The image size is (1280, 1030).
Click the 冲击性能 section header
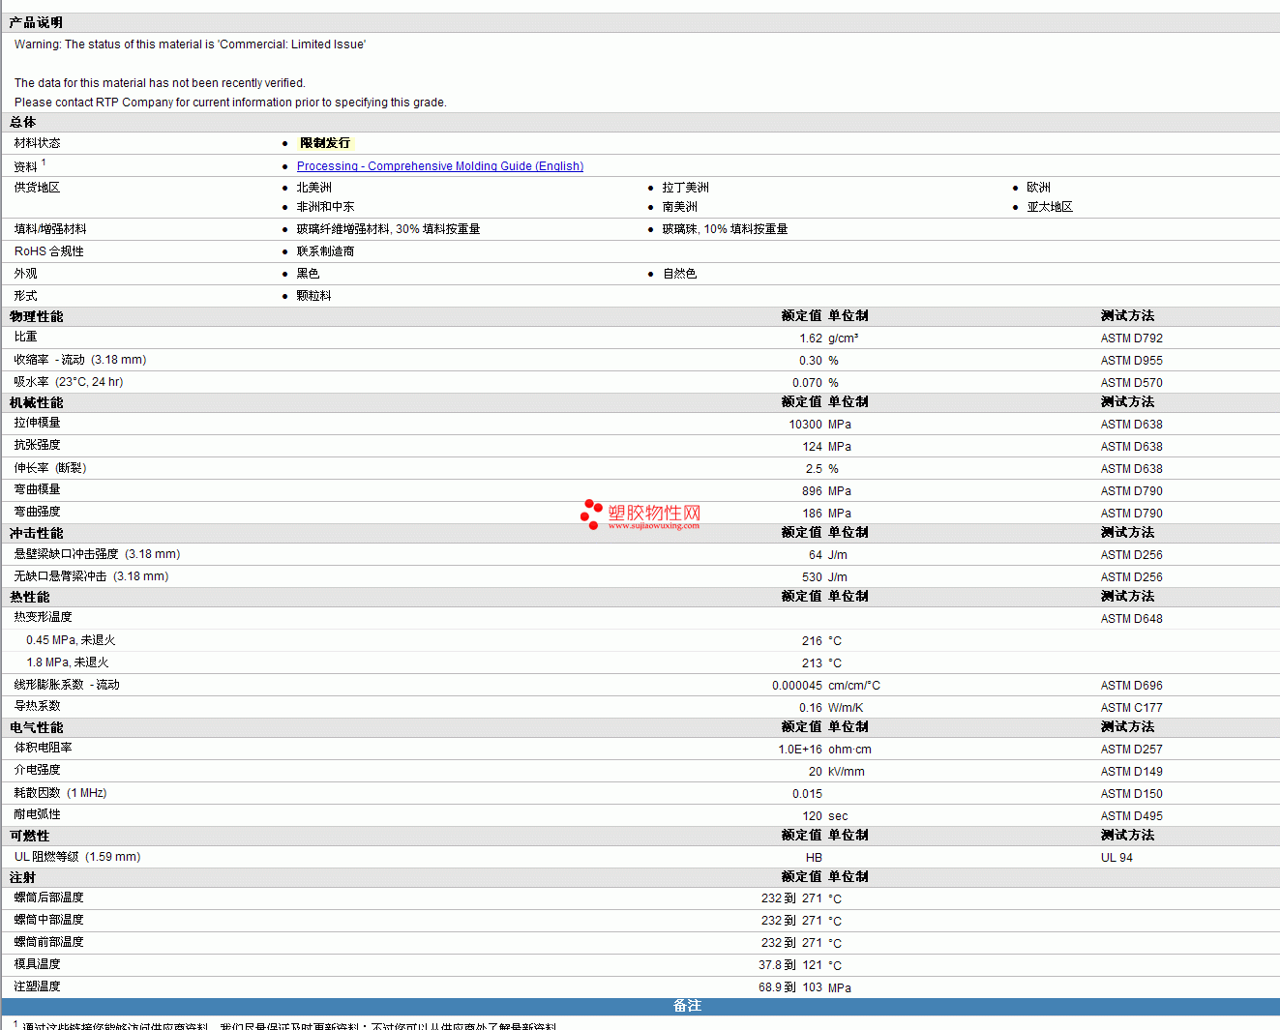[x=36, y=533]
